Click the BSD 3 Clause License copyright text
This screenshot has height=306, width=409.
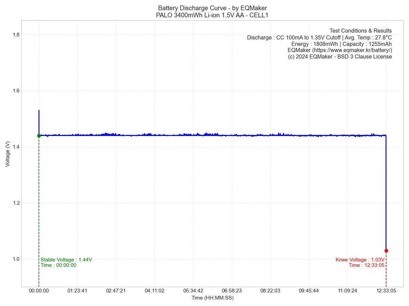point(340,57)
